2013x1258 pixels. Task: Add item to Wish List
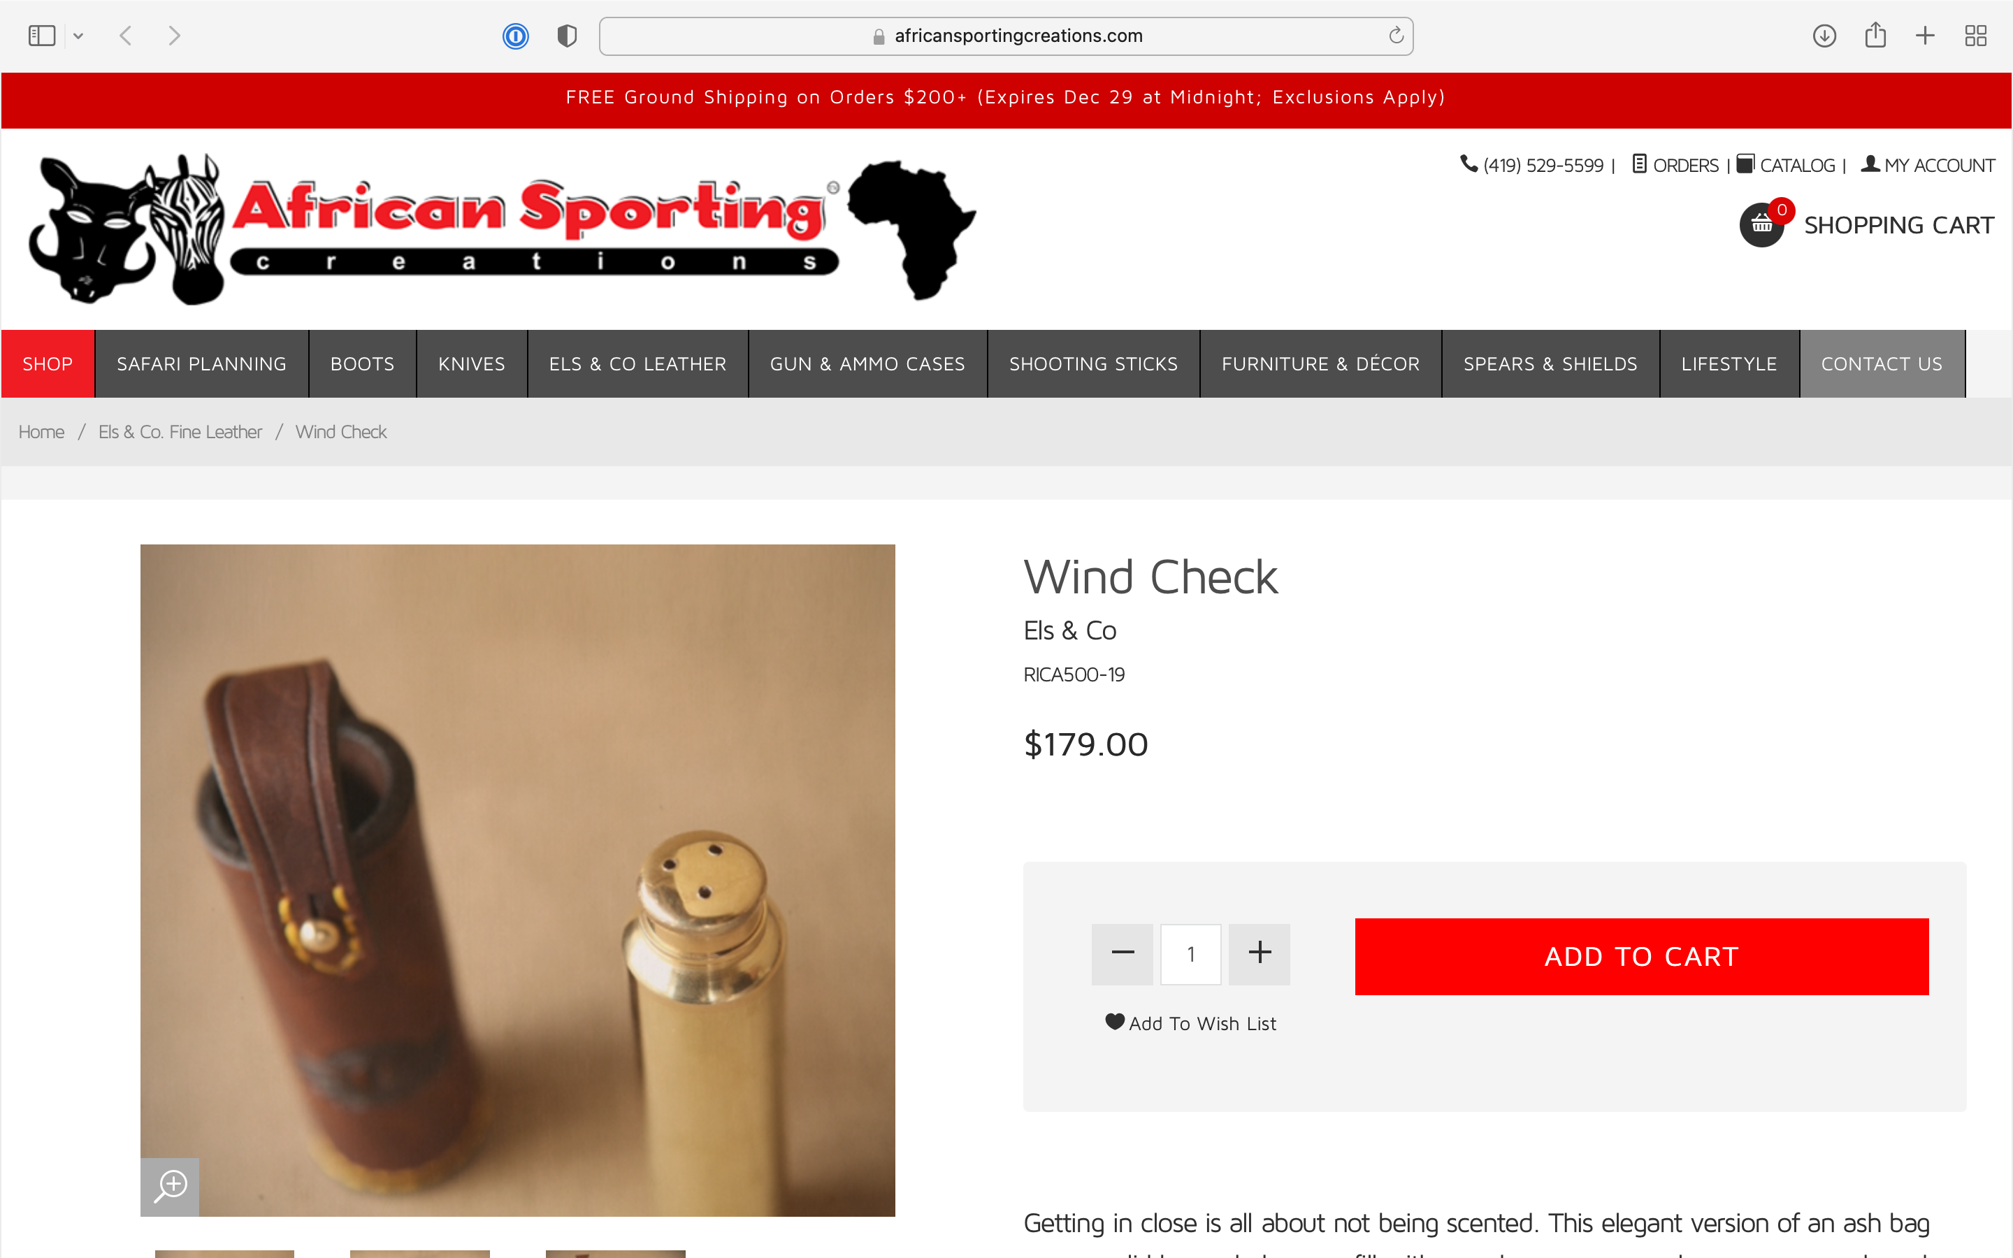point(1190,1023)
